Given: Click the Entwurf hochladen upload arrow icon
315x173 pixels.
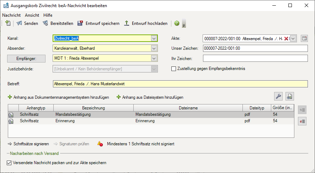Looking at the screenshot, I should [x=126, y=23].
